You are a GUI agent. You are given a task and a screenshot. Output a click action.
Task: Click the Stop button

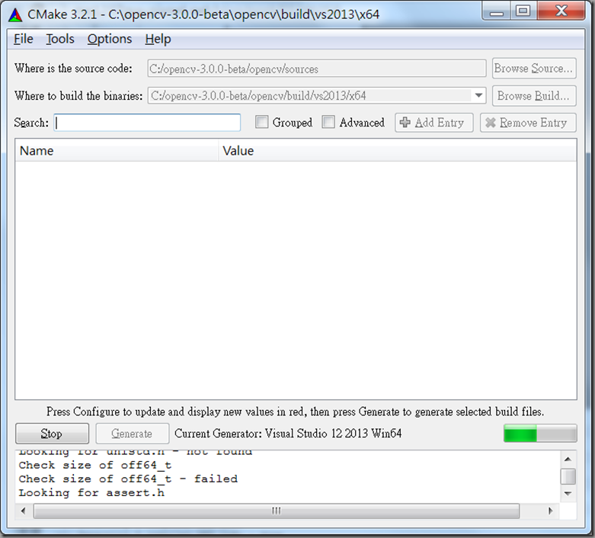click(x=52, y=433)
